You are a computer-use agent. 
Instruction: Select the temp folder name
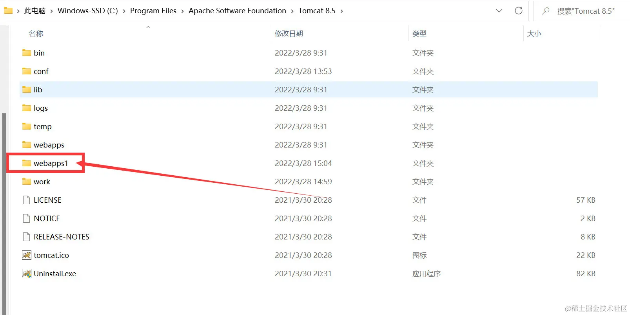pyautogui.click(x=43, y=126)
